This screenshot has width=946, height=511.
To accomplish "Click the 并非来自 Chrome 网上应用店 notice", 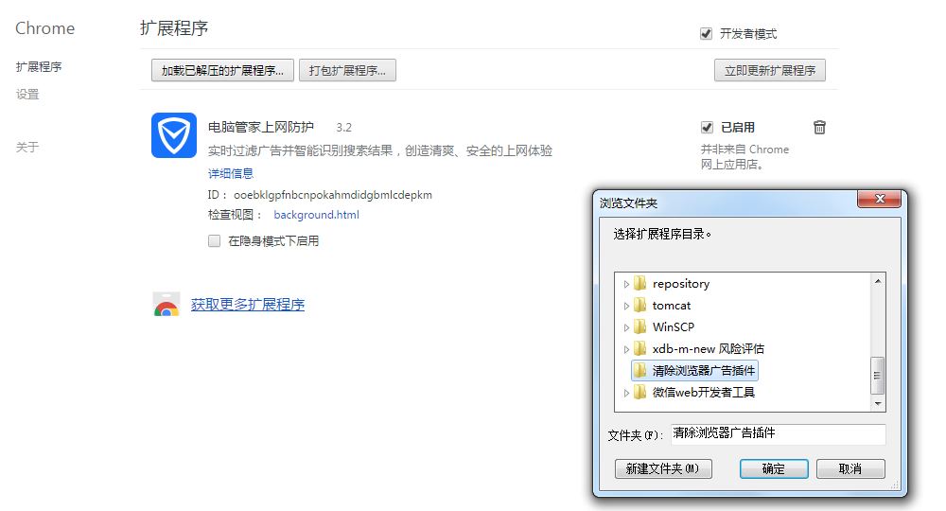I will pyautogui.click(x=745, y=157).
